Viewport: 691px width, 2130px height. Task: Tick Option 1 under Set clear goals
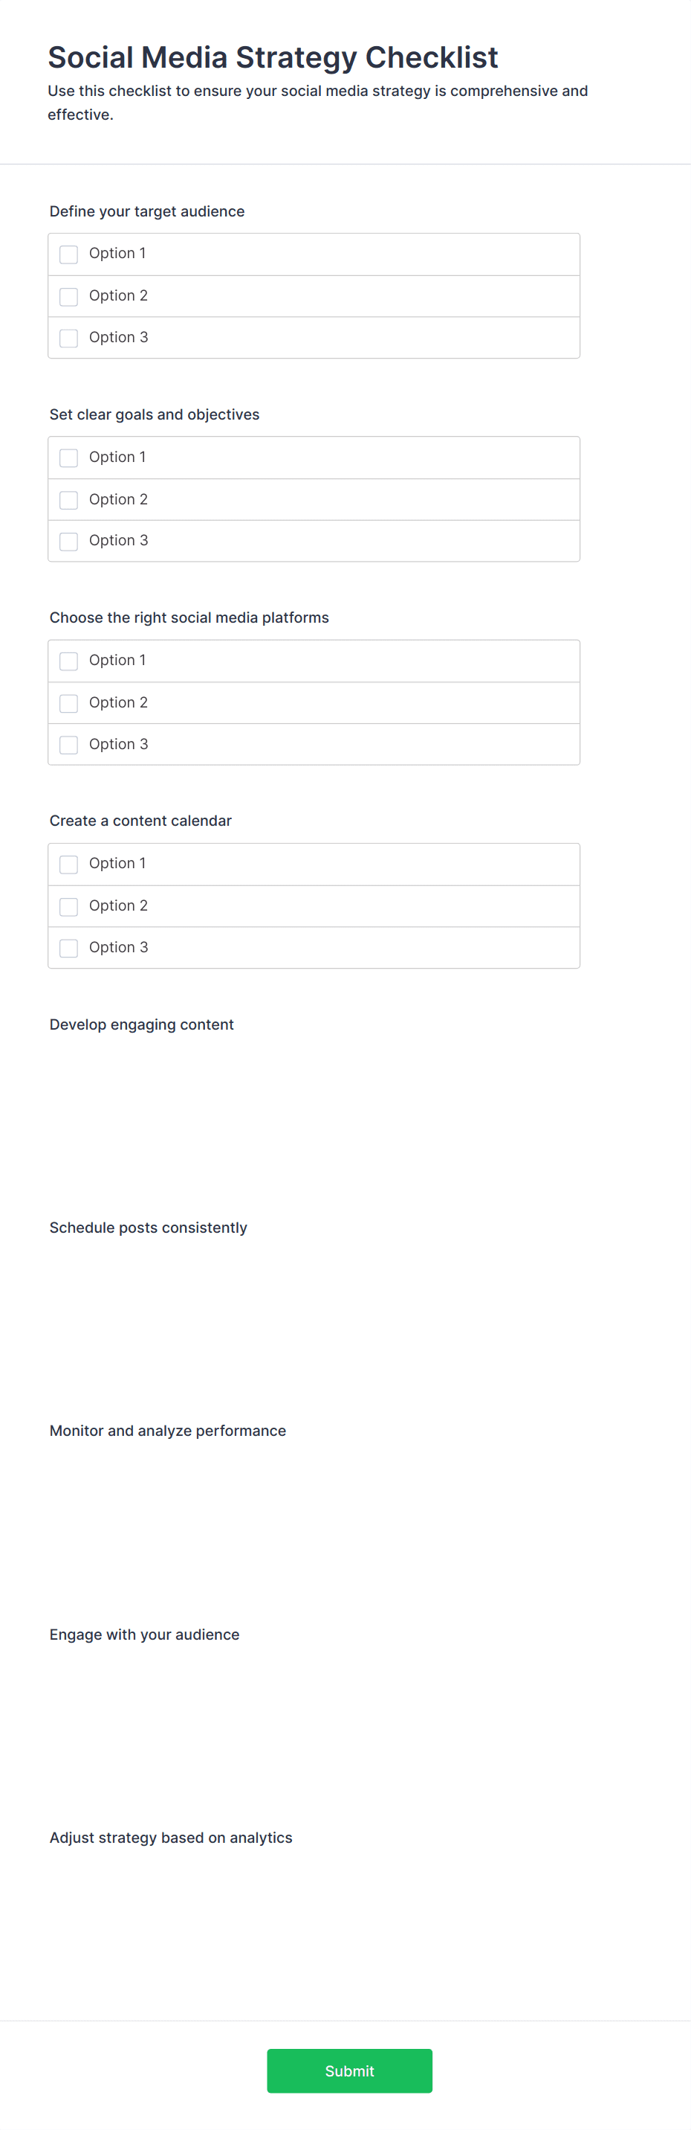point(68,458)
